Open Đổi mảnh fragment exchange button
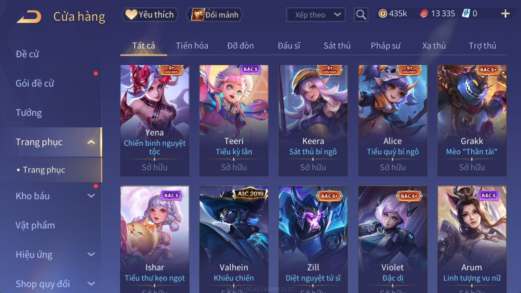This screenshot has width=521, height=293. (215, 15)
